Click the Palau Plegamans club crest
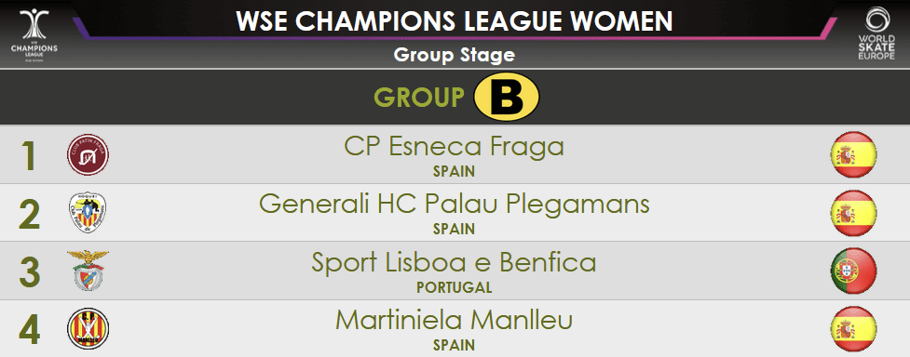This screenshot has height=357, width=910. 88,213
